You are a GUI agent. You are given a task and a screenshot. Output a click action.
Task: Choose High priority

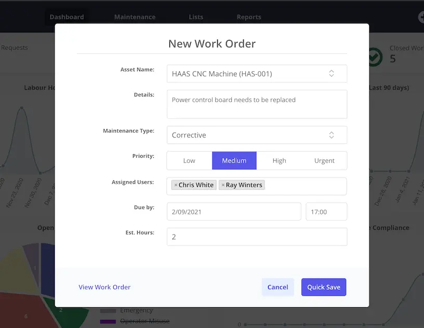point(279,160)
